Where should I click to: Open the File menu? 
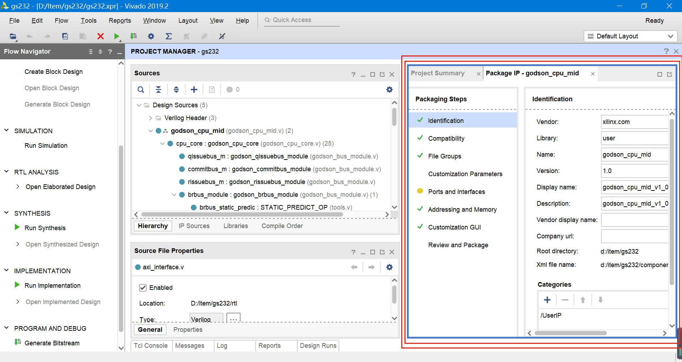(14, 21)
